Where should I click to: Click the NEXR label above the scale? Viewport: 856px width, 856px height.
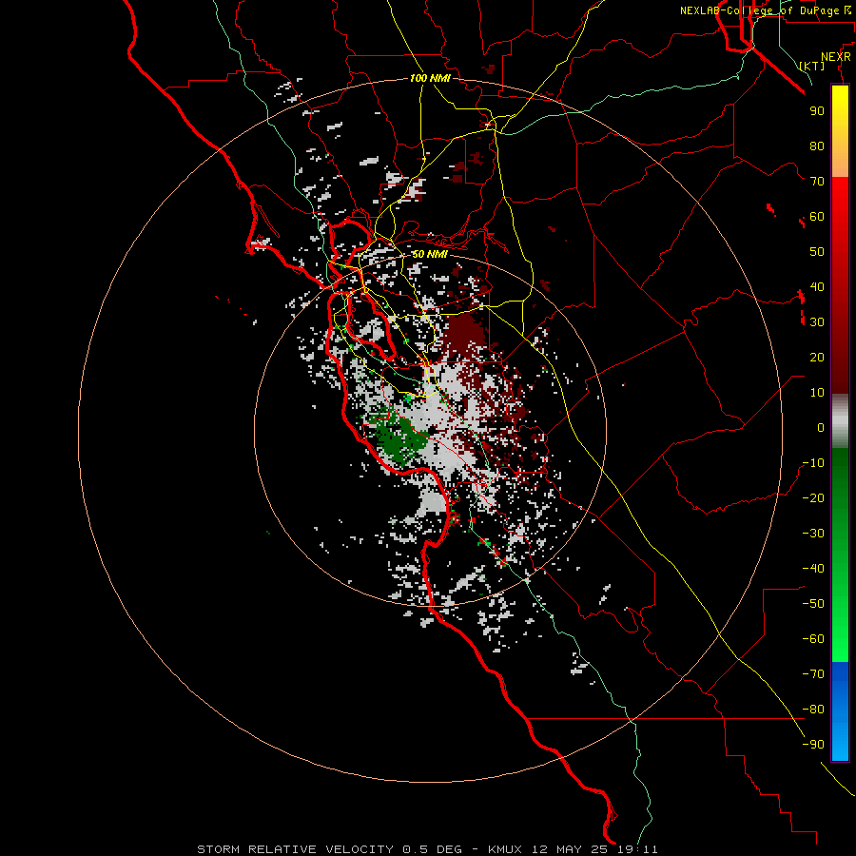[836, 57]
